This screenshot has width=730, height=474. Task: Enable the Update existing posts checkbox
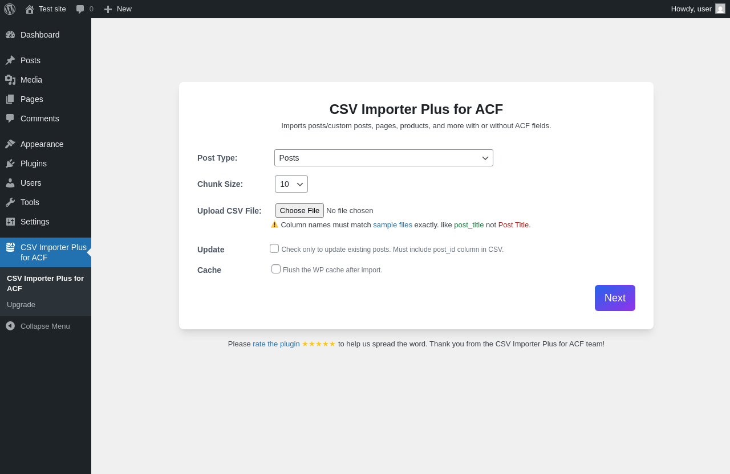tap(274, 248)
